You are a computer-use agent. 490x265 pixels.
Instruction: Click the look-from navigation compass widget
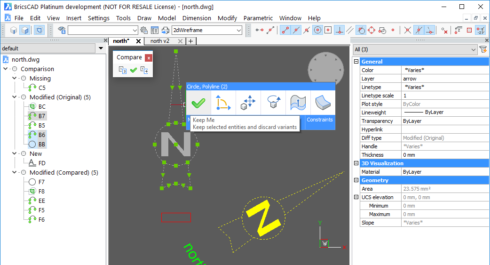tap(326, 70)
